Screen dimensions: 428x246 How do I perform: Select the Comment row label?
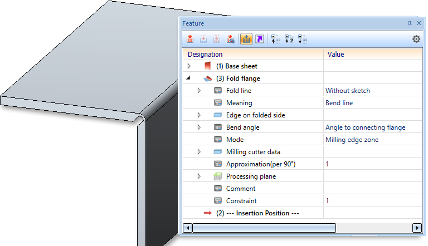coord(241,189)
